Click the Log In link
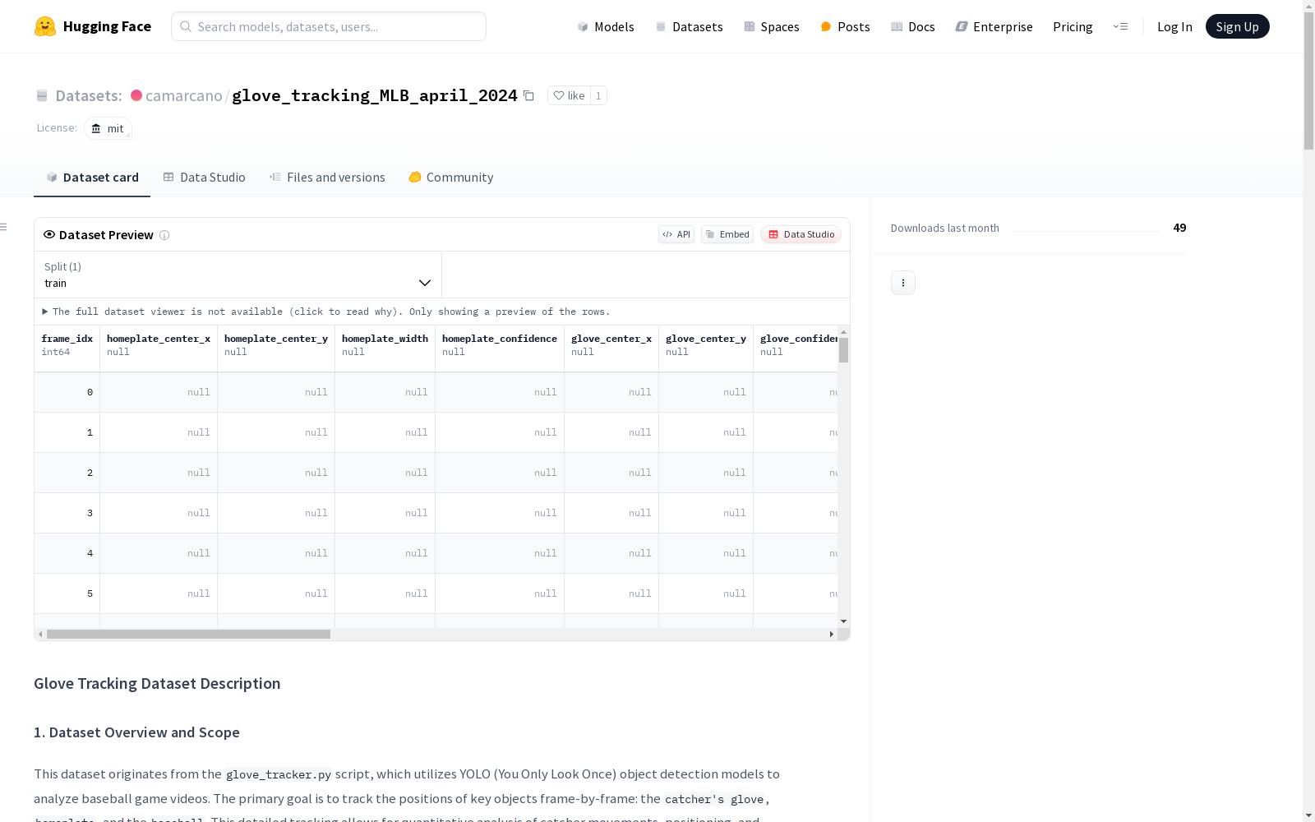 tap(1174, 26)
